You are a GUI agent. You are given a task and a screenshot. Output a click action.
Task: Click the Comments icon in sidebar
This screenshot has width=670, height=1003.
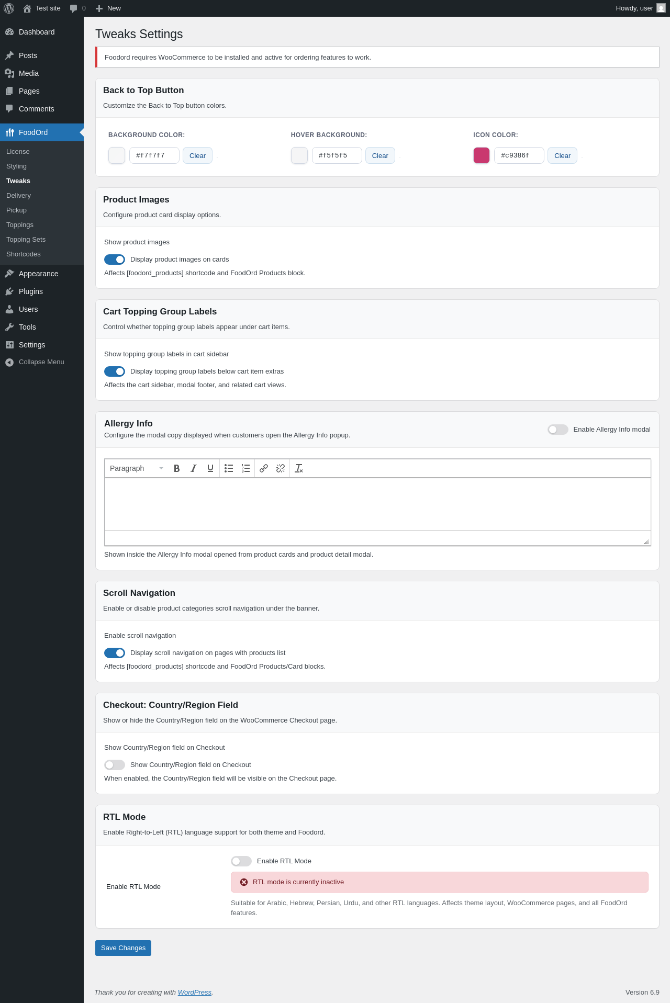point(9,109)
